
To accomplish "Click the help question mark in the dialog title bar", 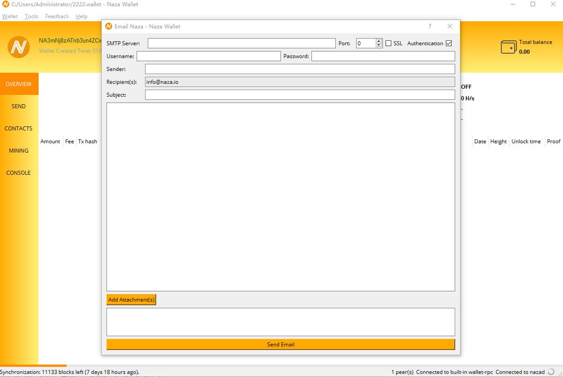I will pyautogui.click(x=430, y=26).
